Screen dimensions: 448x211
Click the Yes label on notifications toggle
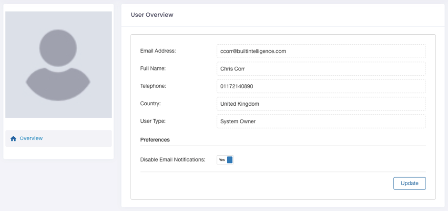tap(222, 160)
